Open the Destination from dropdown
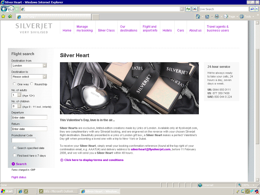This screenshot has height=195, width=260. 45,65
